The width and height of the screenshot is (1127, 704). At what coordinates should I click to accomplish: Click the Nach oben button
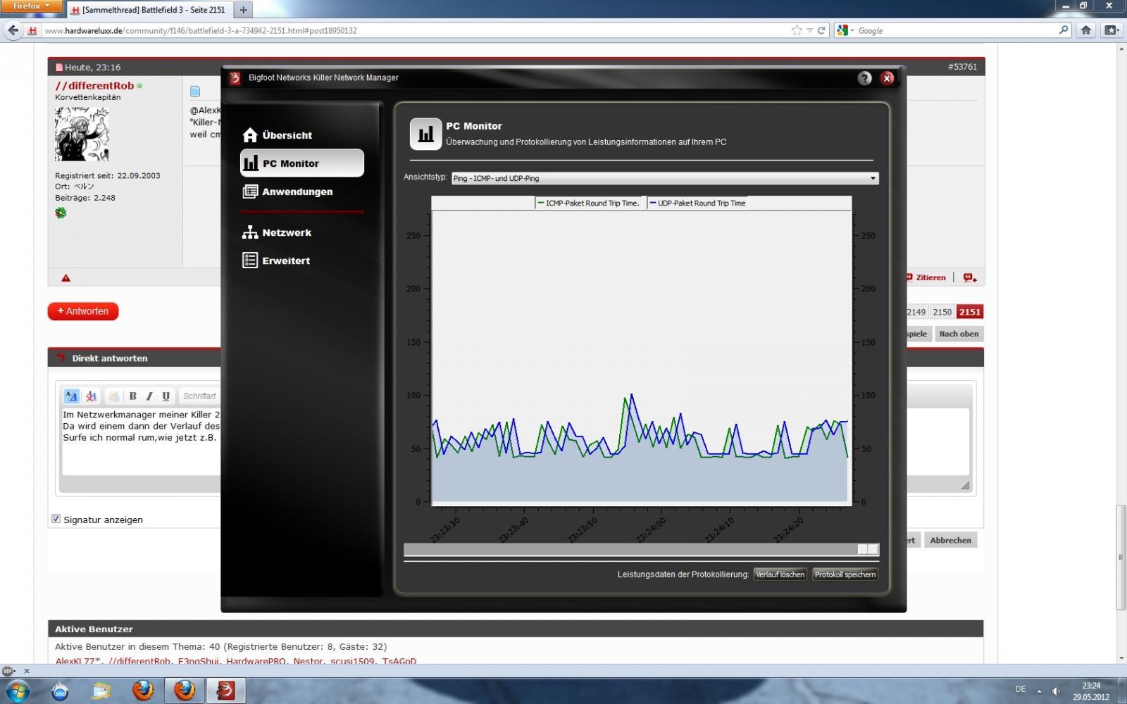958,334
